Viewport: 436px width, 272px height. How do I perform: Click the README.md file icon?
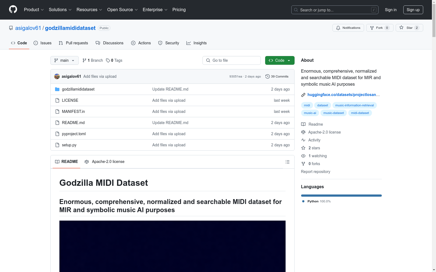pos(57,123)
